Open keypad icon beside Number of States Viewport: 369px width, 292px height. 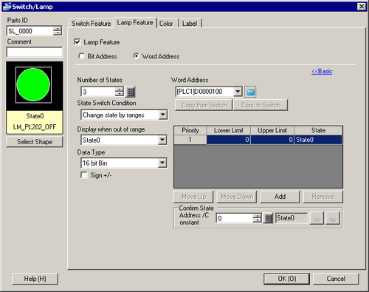click(131, 92)
